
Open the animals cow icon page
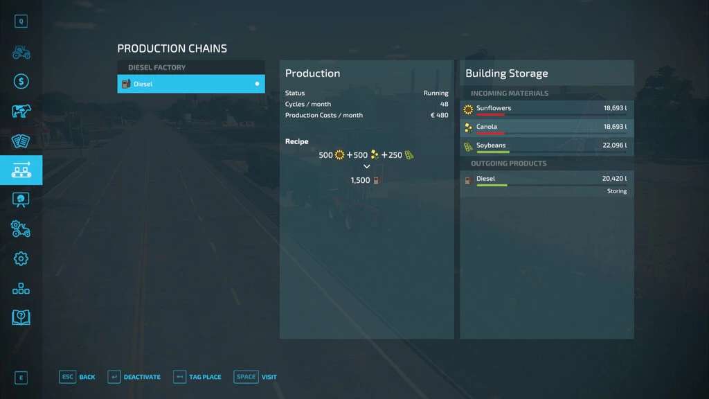click(21, 112)
